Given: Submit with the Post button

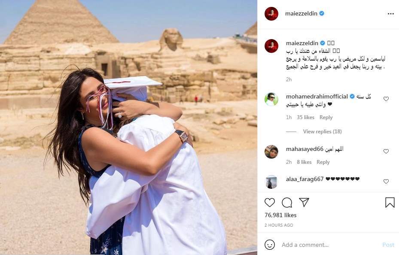Looking at the screenshot, I should [x=388, y=245].
